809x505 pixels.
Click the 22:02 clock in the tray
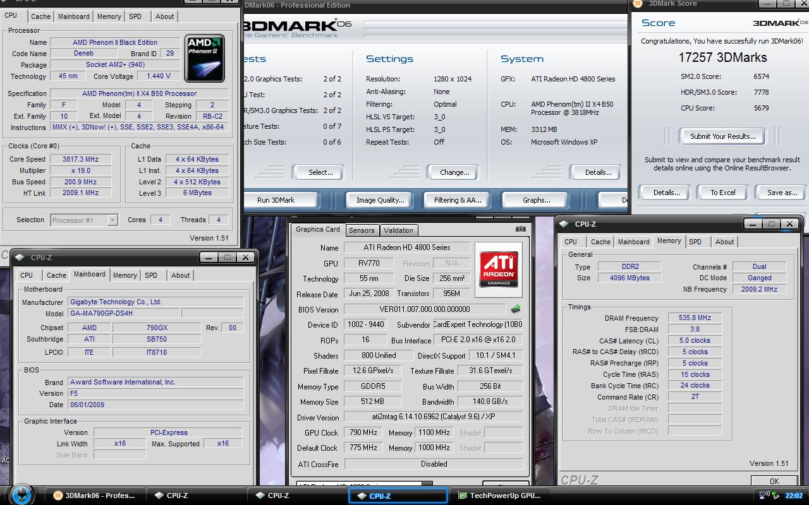tap(793, 496)
